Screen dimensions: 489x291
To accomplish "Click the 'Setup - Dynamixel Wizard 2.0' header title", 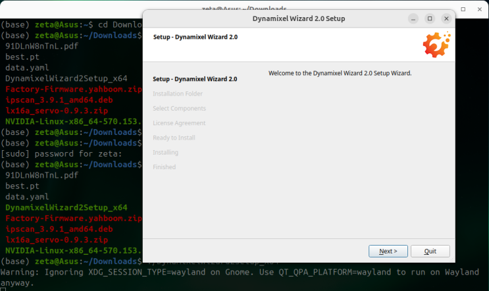I will [195, 37].
